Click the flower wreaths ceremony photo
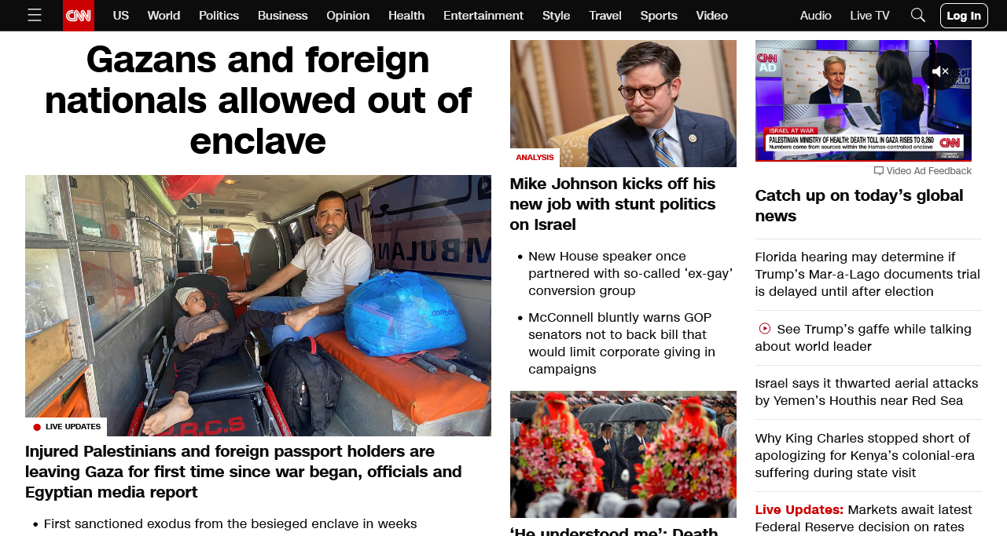 [x=623, y=454]
